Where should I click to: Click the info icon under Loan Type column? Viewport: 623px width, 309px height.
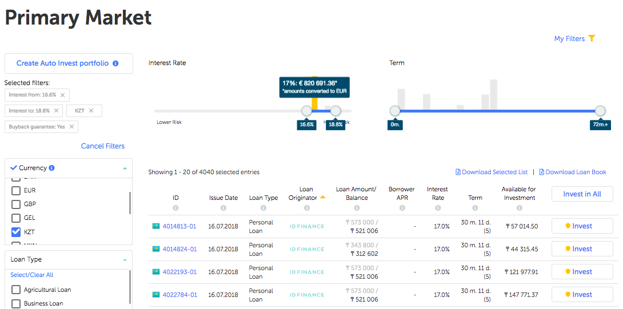click(263, 208)
